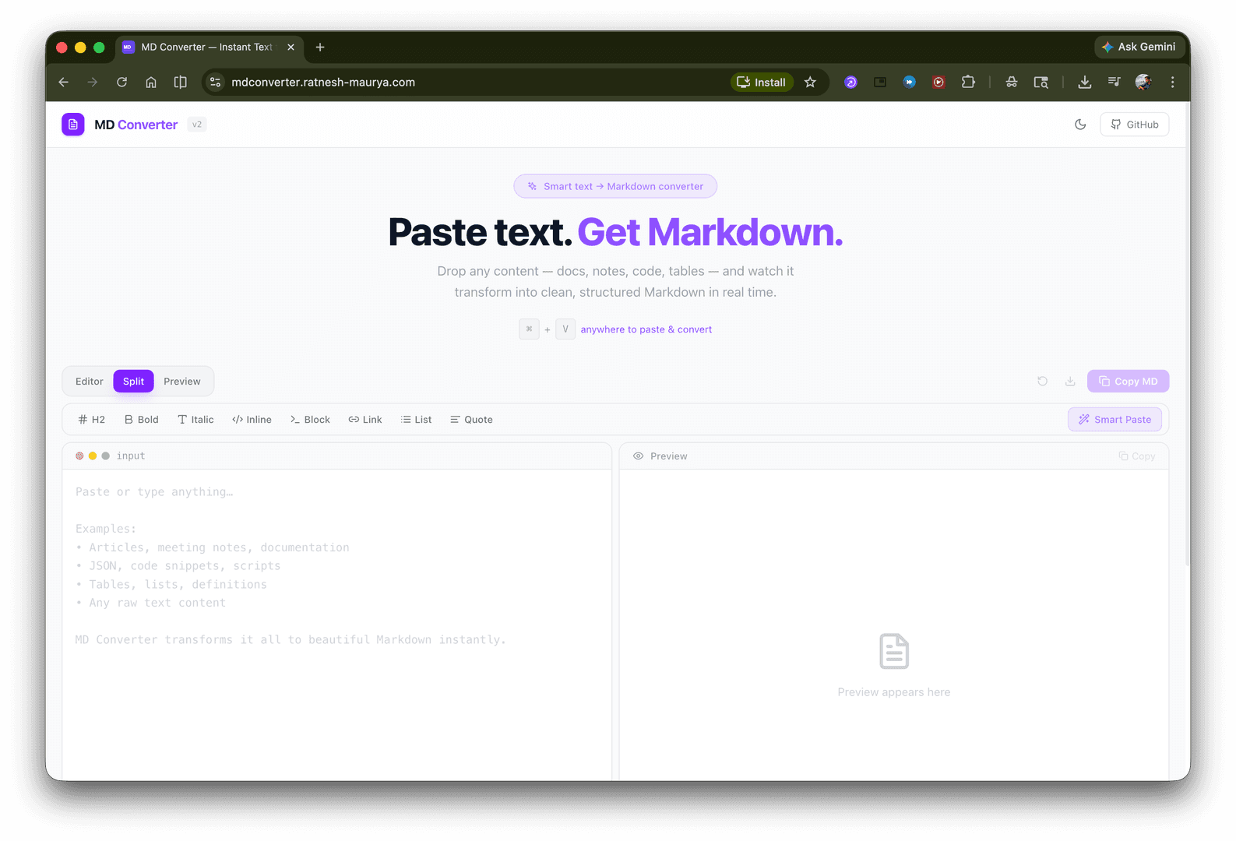Image resolution: width=1236 pixels, height=841 pixels.
Task: Insert Link from toolbar
Action: 365,420
